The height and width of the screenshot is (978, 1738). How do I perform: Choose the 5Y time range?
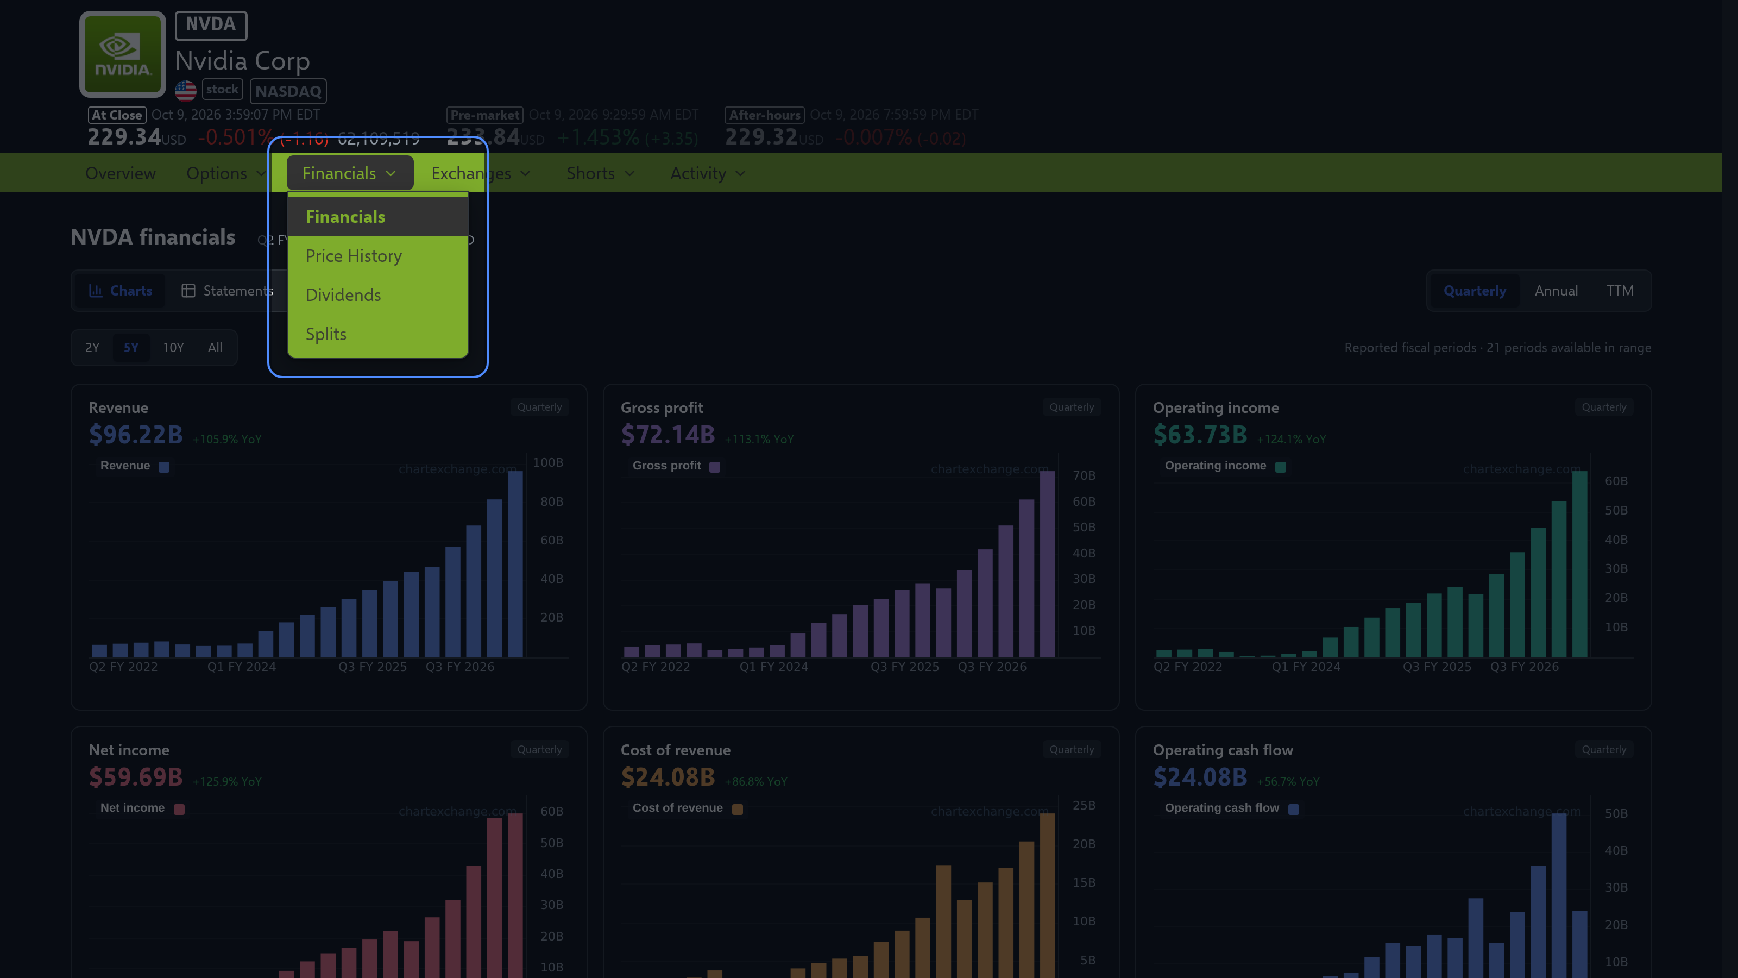pos(131,348)
